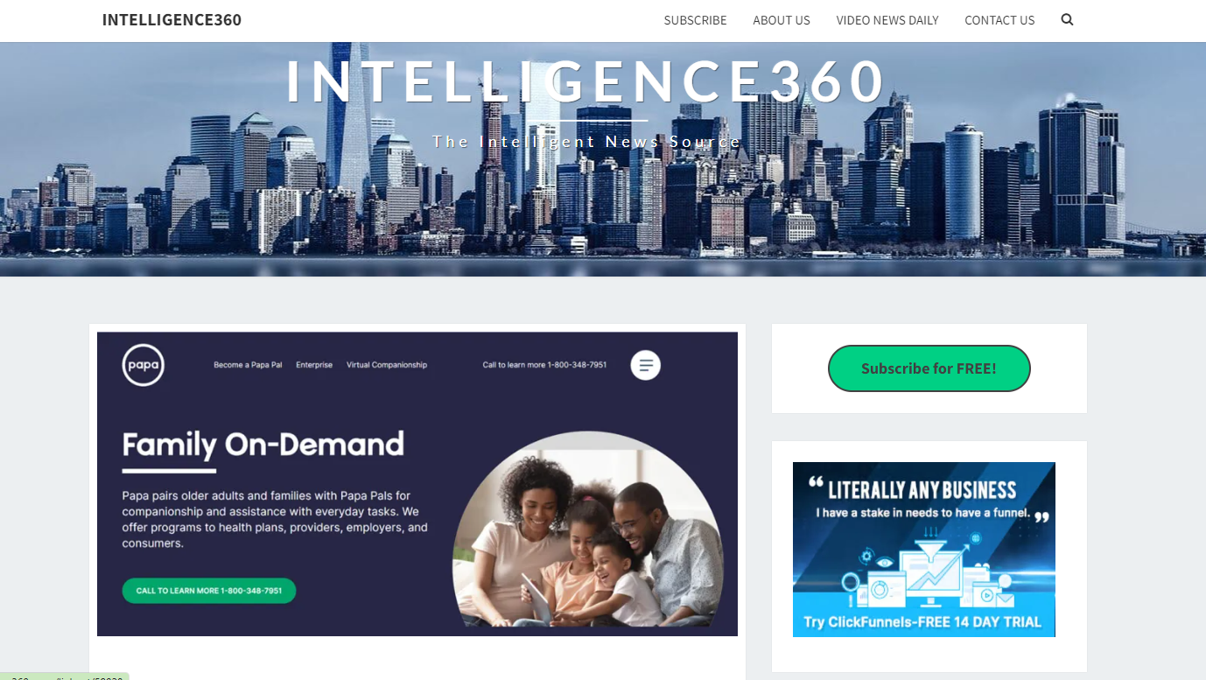Open the ABOUT US page

point(782,20)
